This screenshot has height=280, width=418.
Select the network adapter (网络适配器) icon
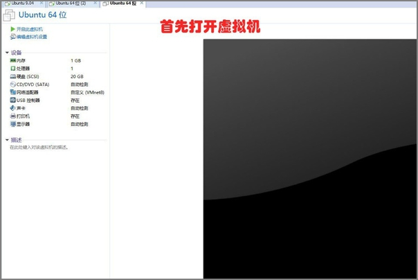click(x=12, y=92)
